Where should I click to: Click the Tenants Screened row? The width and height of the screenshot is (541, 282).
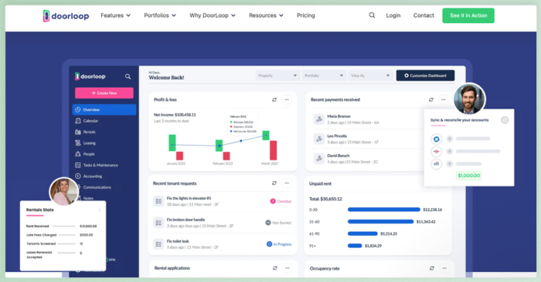tap(55, 243)
